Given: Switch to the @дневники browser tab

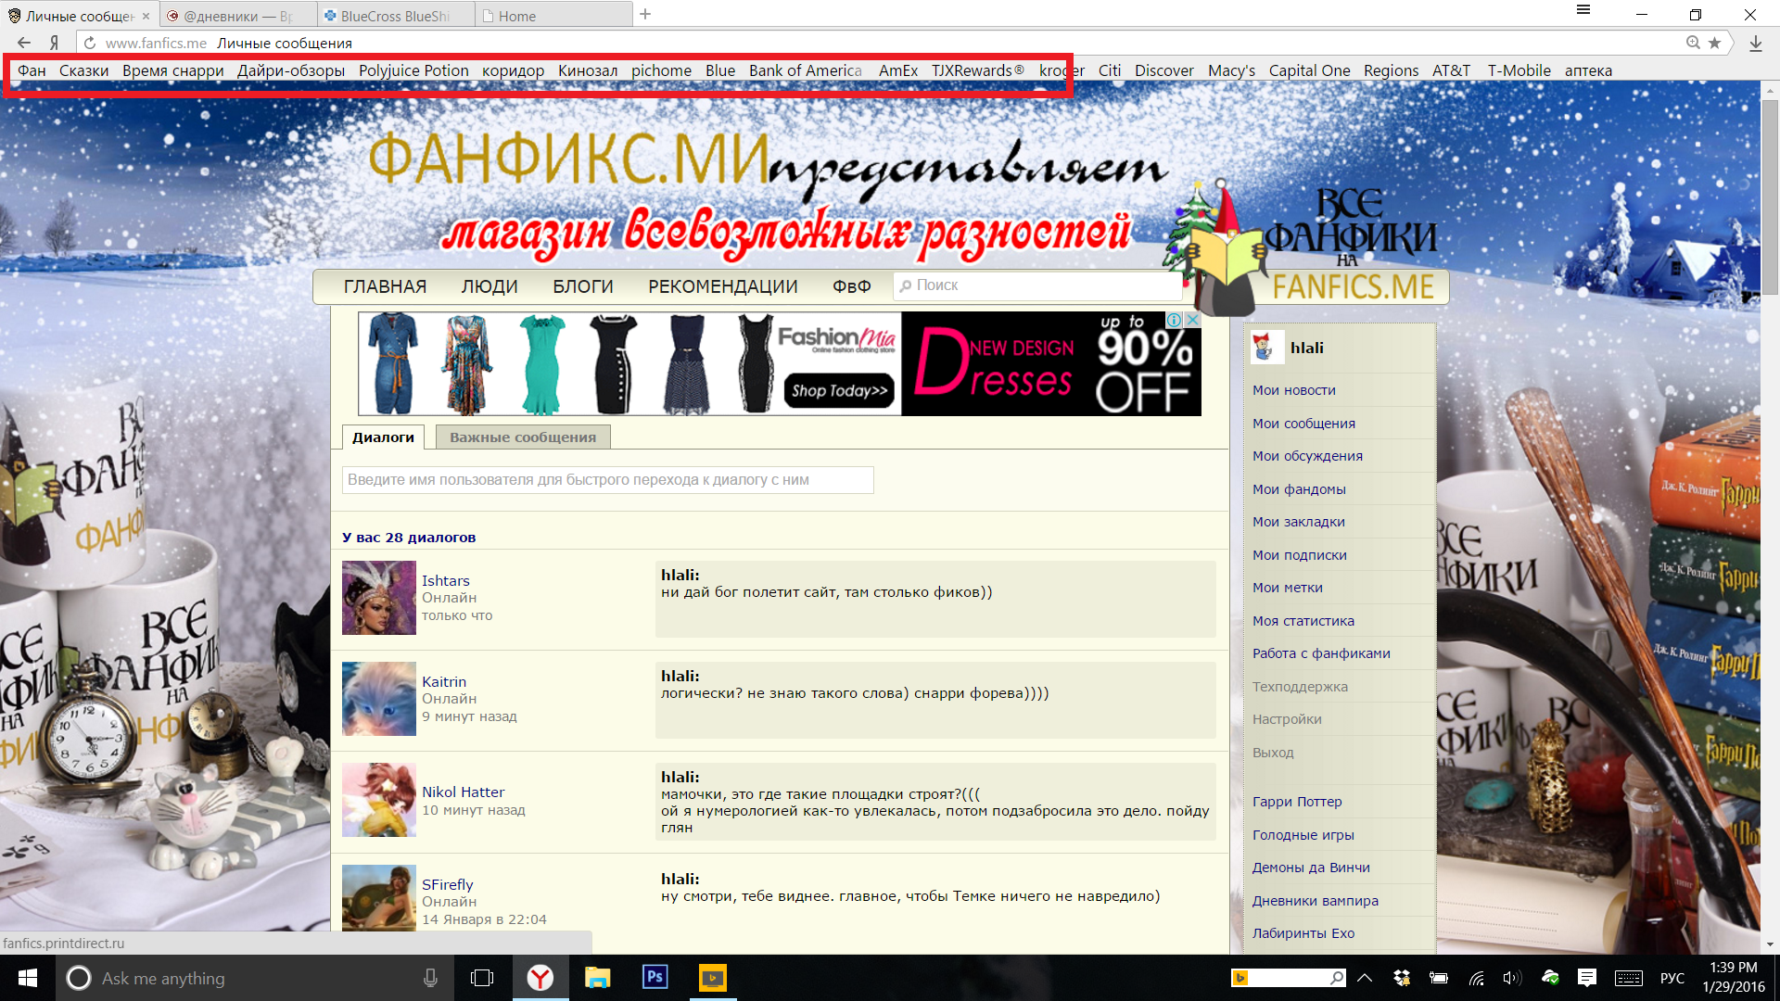Looking at the screenshot, I should [x=238, y=16].
